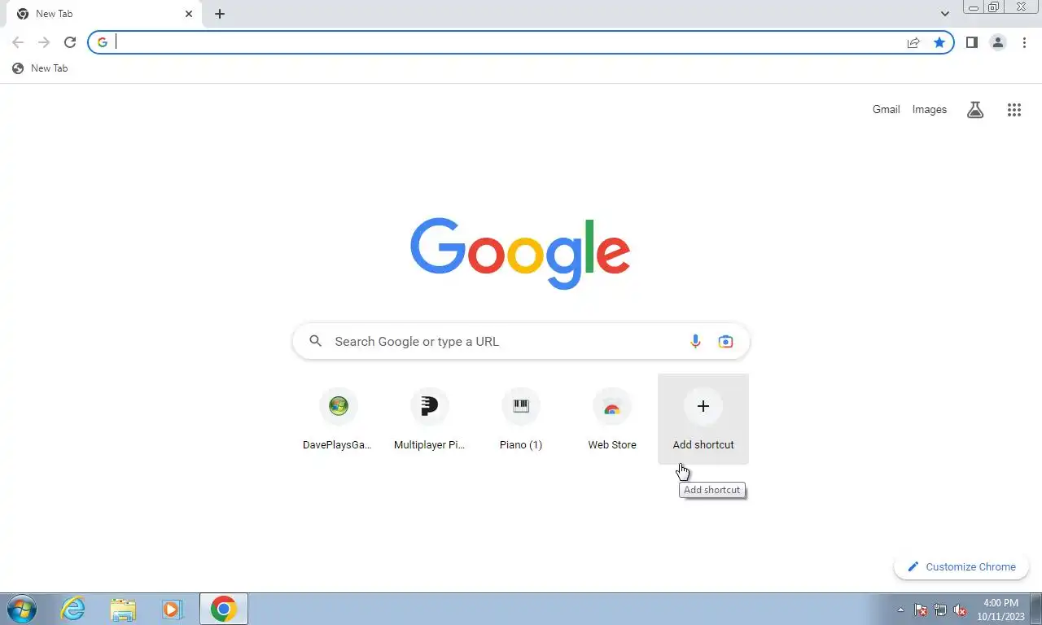Image resolution: width=1042 pixels, height=625 pixels.
Task: Reload the page with the refresh icon
Action: click(70, 42)
